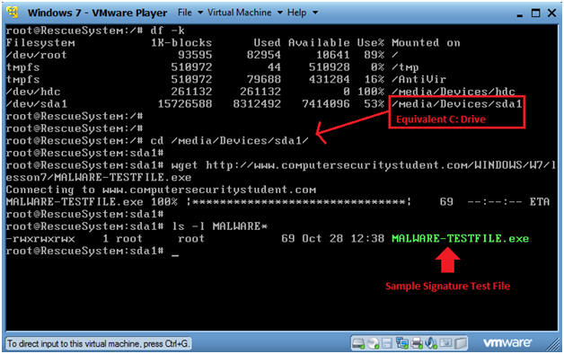
Task: Click the 'wget' command word
Action: [x=184, y=165]
